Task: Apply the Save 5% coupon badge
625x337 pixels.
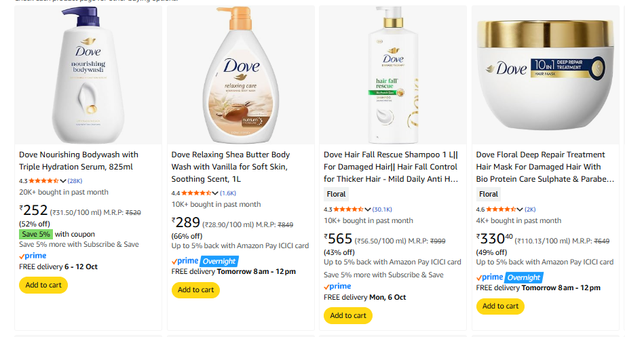Action: pyautogui.click(x=35, y=234)
